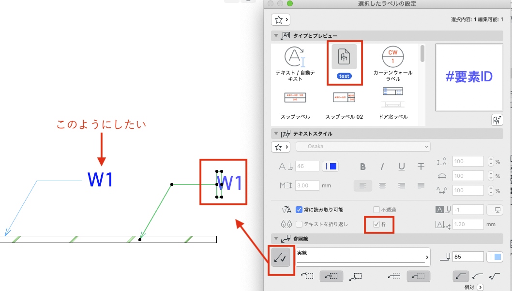Choose leader connection at frame bottom corner

(355, 276)
